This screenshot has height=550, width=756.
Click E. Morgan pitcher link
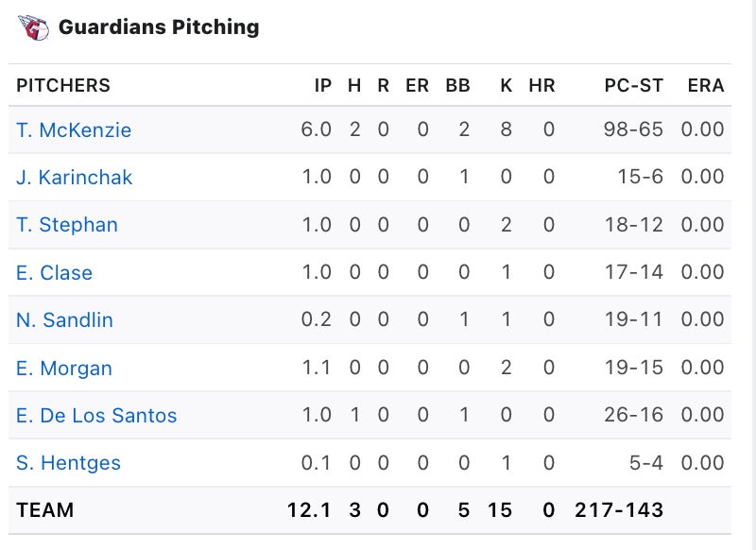64,369
